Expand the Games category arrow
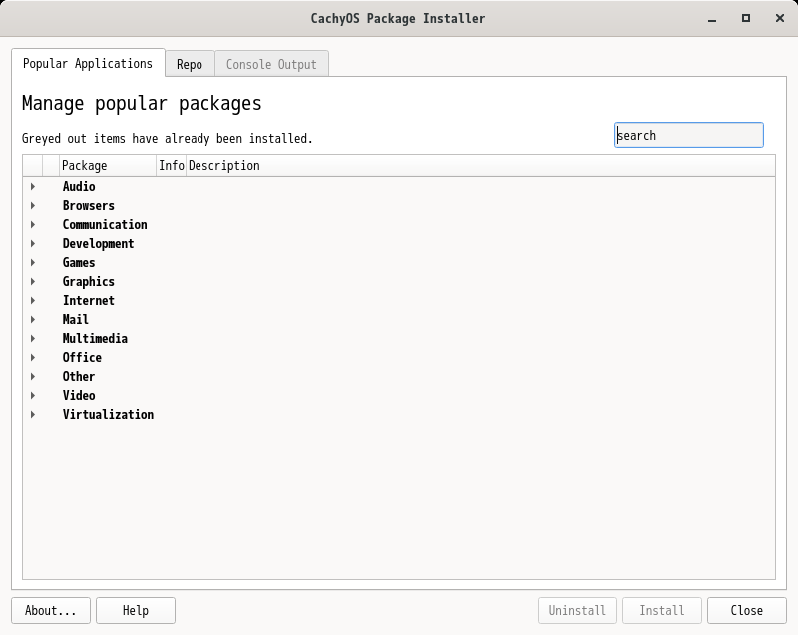Viewport: 798px width, 635px height. 33,263
